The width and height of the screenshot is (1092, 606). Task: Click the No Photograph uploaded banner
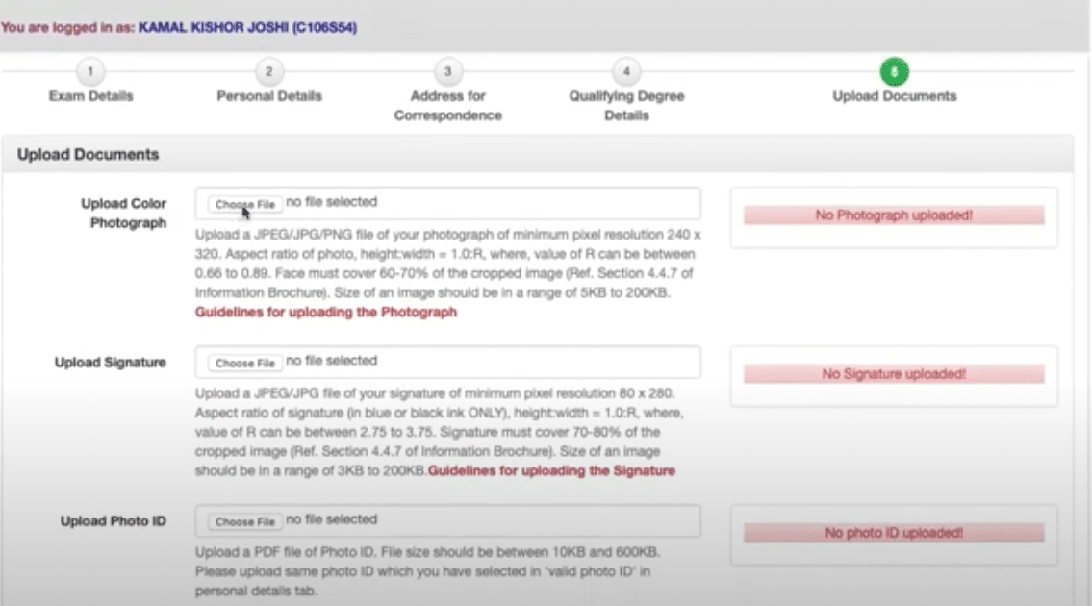coord(893,215)
